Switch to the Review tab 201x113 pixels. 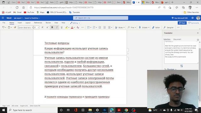click(x=48, y=23)
